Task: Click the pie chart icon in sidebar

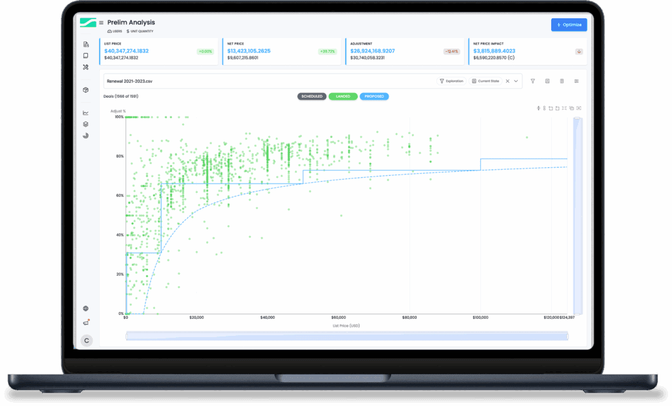Action: point(85,136)
